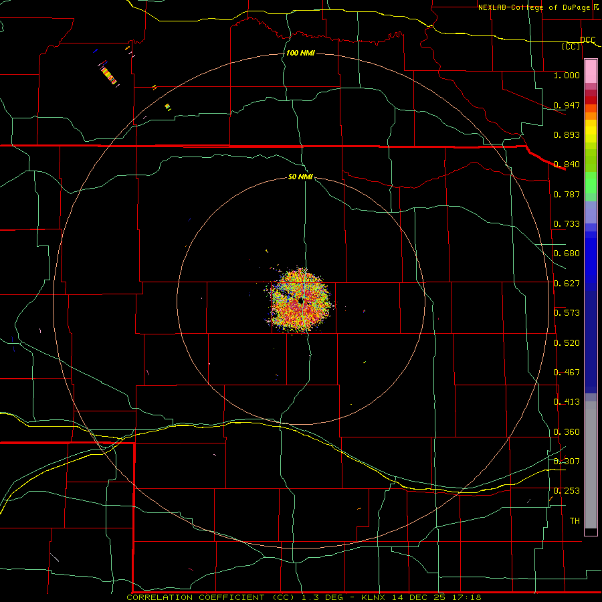Click the 1.000 value on the color scale
Viewport: 602px width, 602px height.
click(567, 75)
